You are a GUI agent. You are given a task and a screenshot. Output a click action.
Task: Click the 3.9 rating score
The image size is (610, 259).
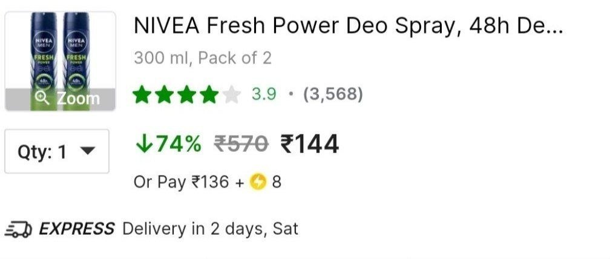[264, 94]
